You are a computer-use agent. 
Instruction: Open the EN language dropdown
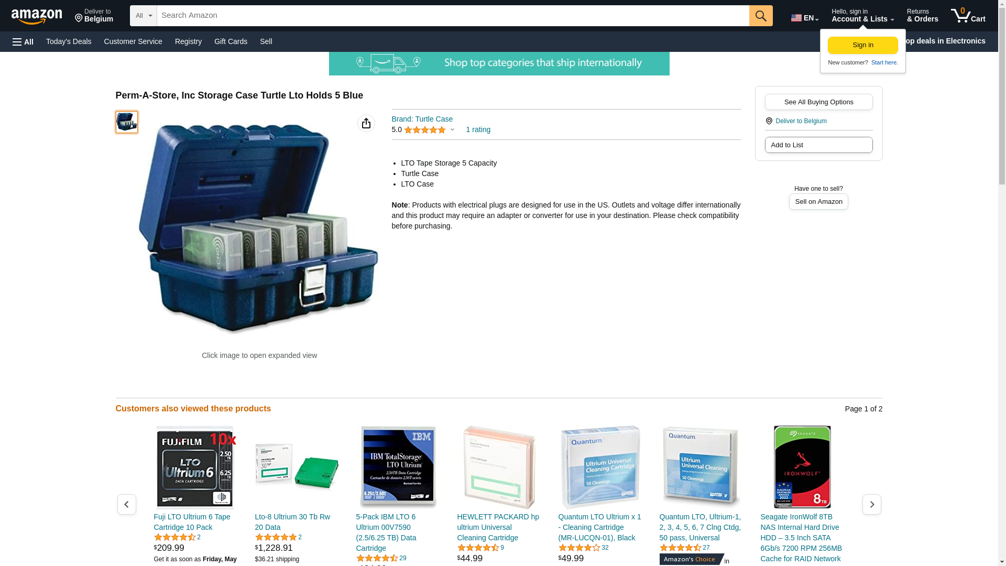click(805, 18)
